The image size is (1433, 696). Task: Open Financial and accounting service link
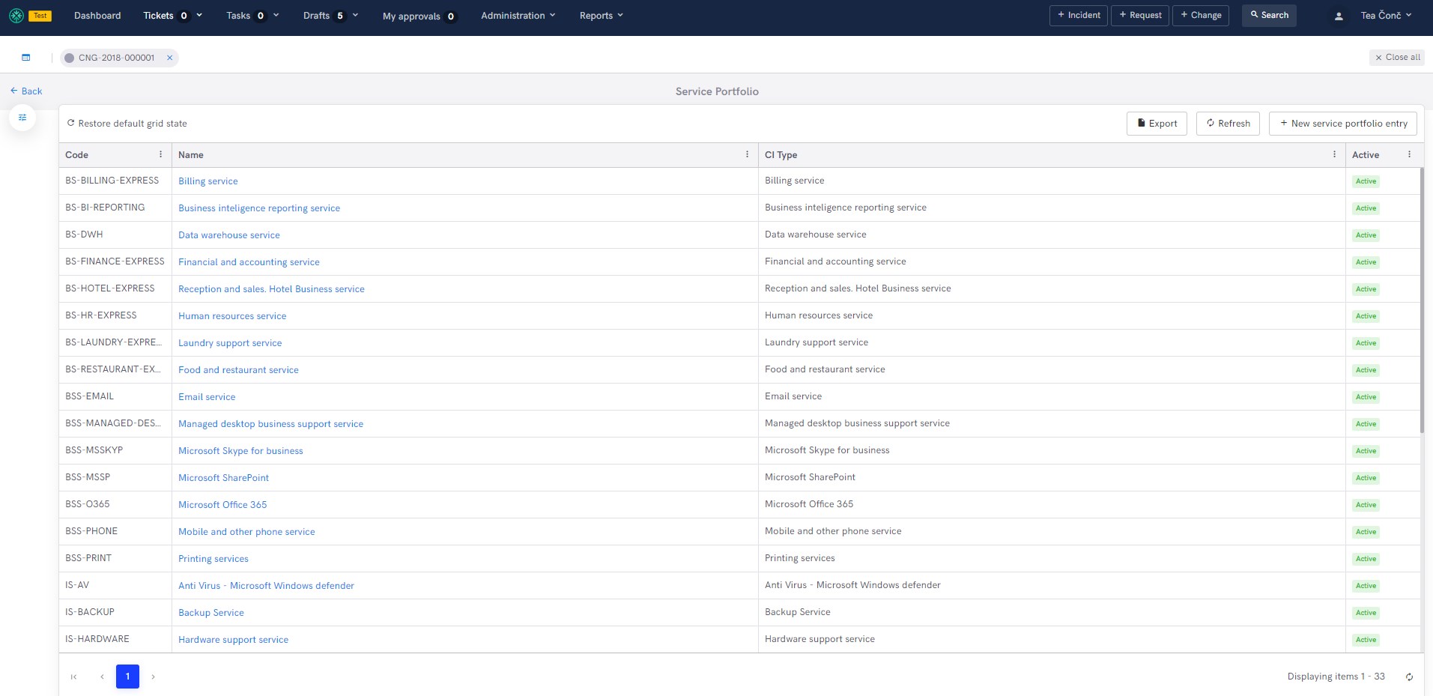tap(249, 262)
